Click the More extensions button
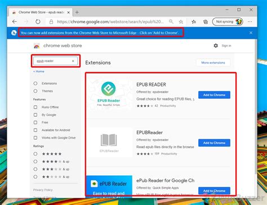Screen dimensions: 267x205 (x=213, y=63)
